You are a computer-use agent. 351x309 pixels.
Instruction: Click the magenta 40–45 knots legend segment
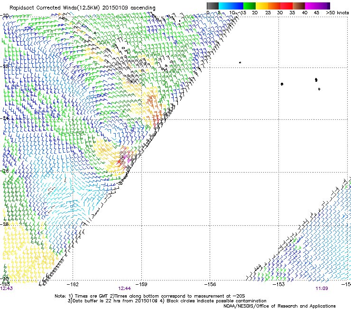[x=311, y=6]
